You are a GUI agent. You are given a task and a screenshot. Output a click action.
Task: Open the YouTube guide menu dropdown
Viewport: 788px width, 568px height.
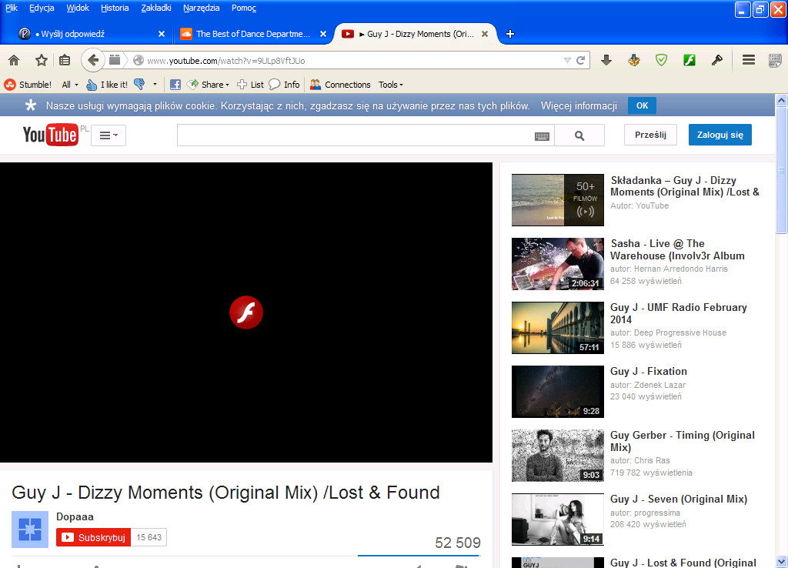coord(109,135)
